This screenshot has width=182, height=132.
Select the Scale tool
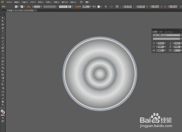tap(3, 58)
